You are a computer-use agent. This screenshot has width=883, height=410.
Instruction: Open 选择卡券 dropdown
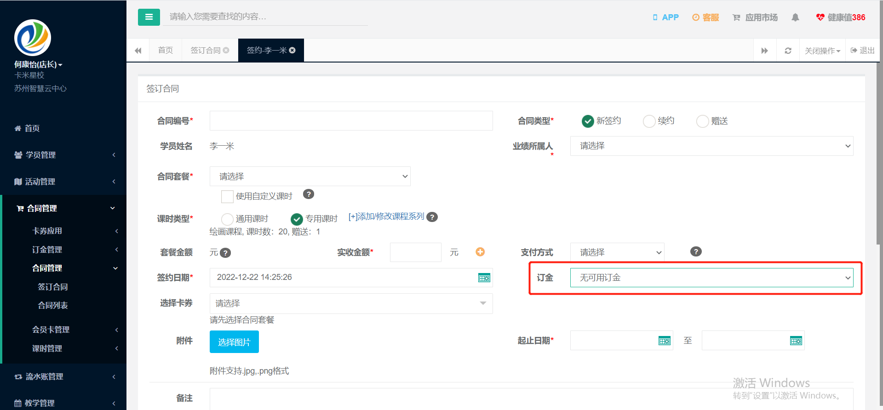(x=351, y=303)
